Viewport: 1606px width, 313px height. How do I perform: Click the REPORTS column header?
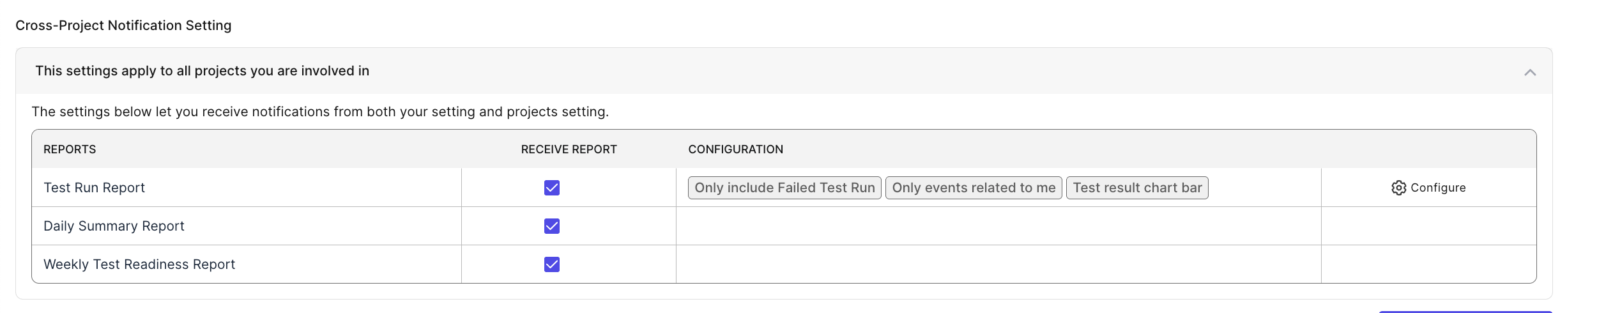coord(70,149)
